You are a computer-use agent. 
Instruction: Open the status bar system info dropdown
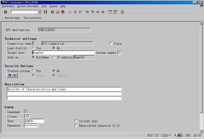(x=170, y=136)
